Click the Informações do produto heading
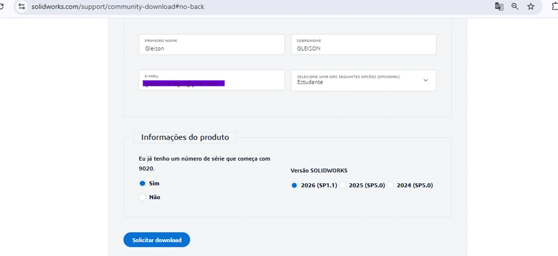 [x=185, y=137]
